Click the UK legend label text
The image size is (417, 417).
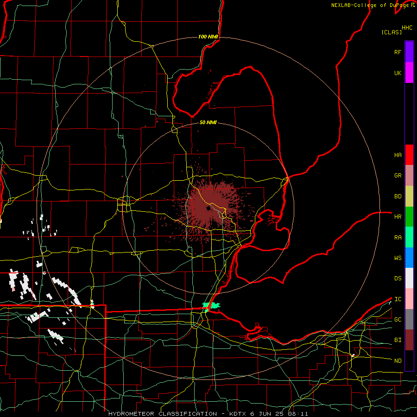click(x=398, y=73)
